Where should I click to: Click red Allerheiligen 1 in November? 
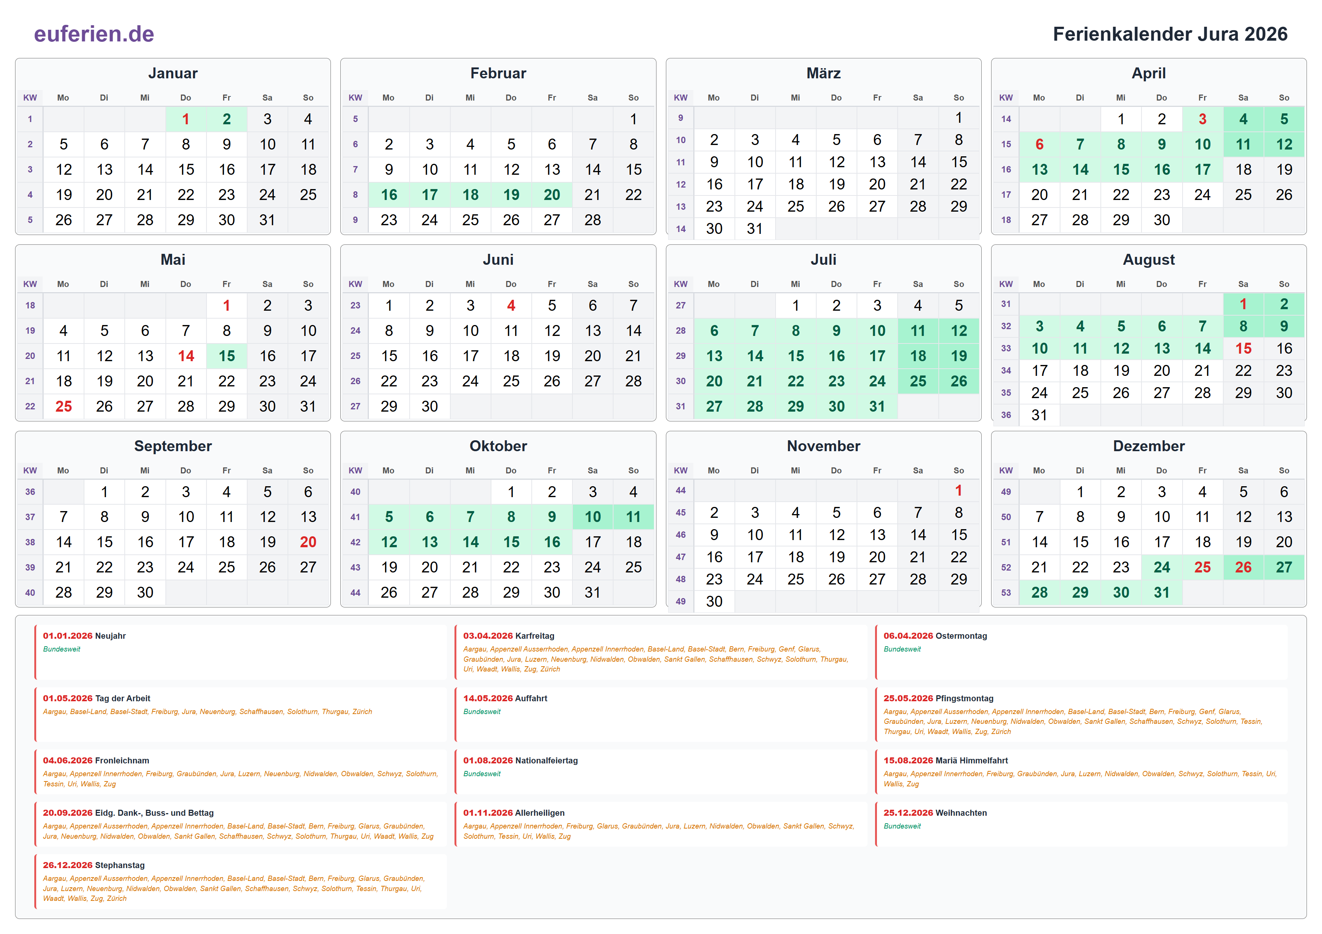[958, 490]
